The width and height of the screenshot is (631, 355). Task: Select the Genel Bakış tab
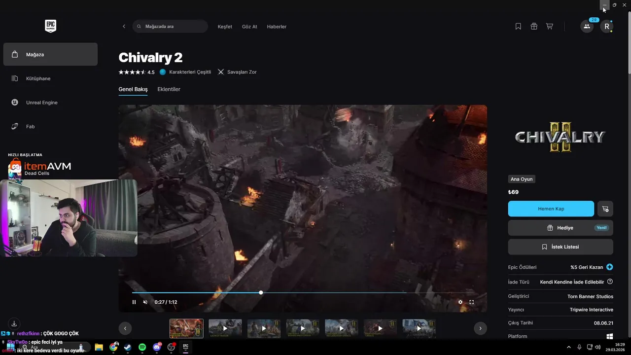coord(133,89)
